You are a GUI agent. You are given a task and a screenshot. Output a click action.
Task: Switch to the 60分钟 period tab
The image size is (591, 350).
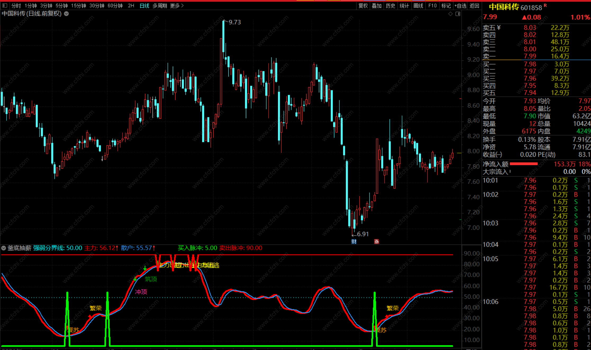(x=115, y=6)
